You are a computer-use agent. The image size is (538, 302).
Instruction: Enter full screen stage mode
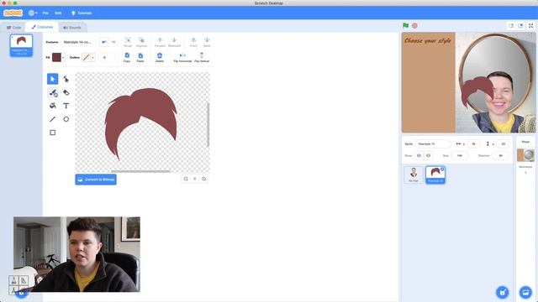click(530, 26)
